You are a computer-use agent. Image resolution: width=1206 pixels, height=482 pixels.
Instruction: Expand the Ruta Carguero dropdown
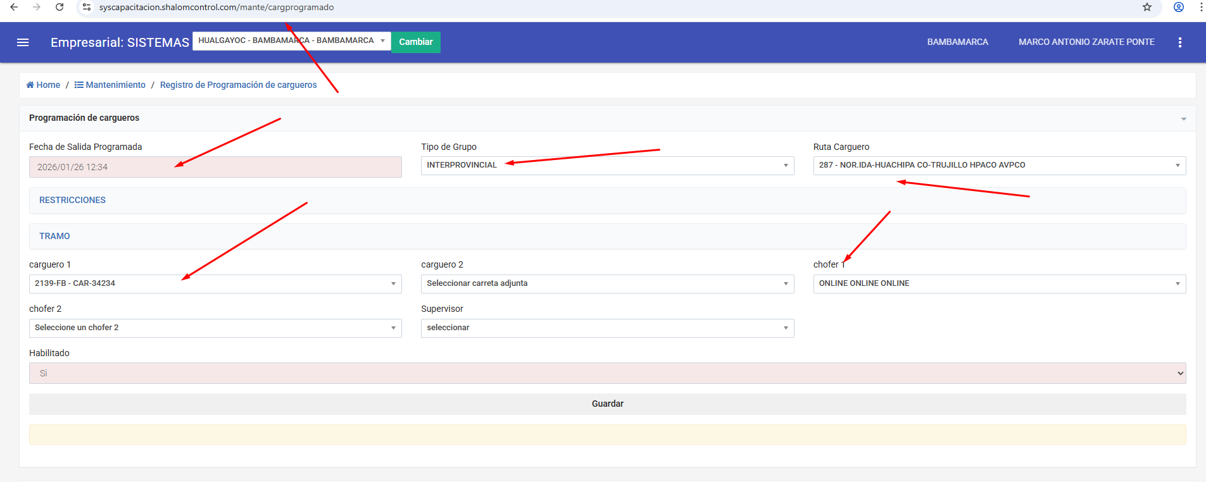point(998,166)
